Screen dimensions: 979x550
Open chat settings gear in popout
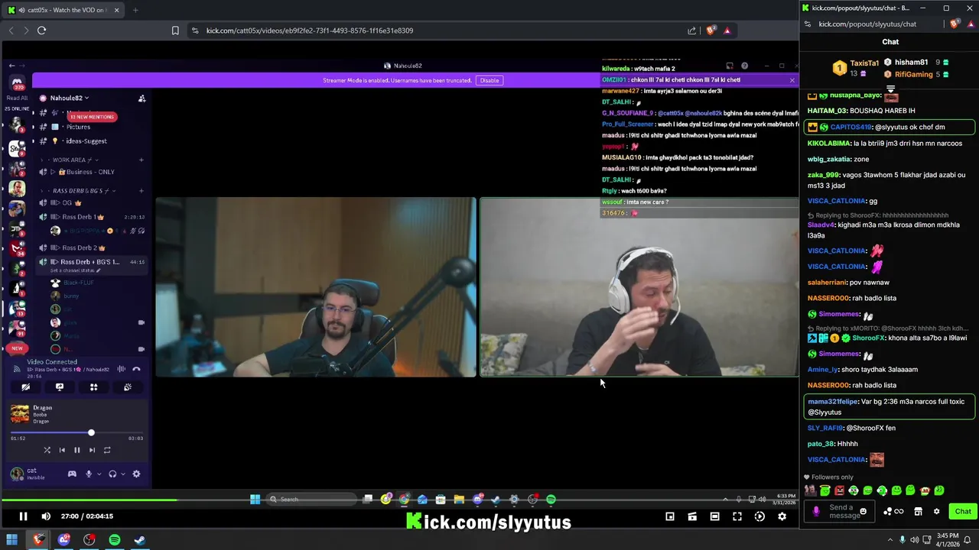[x=936, y=512]
